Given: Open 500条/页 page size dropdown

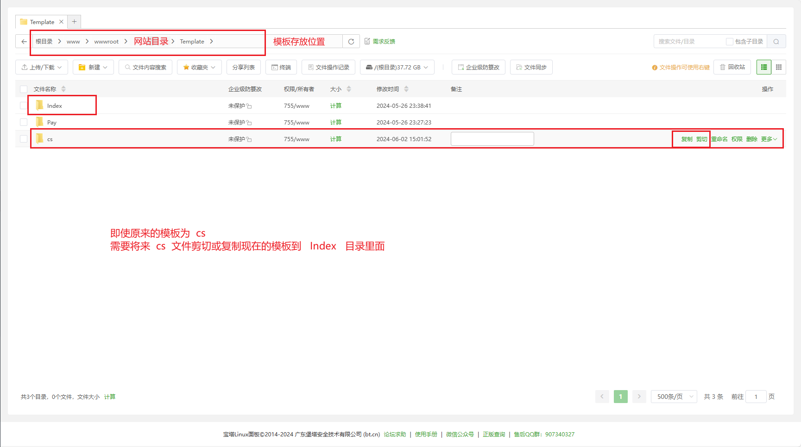Looking at the screenshot, I should pos(674,397).
